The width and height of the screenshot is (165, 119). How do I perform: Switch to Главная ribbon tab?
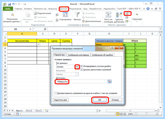click(18, 9)
